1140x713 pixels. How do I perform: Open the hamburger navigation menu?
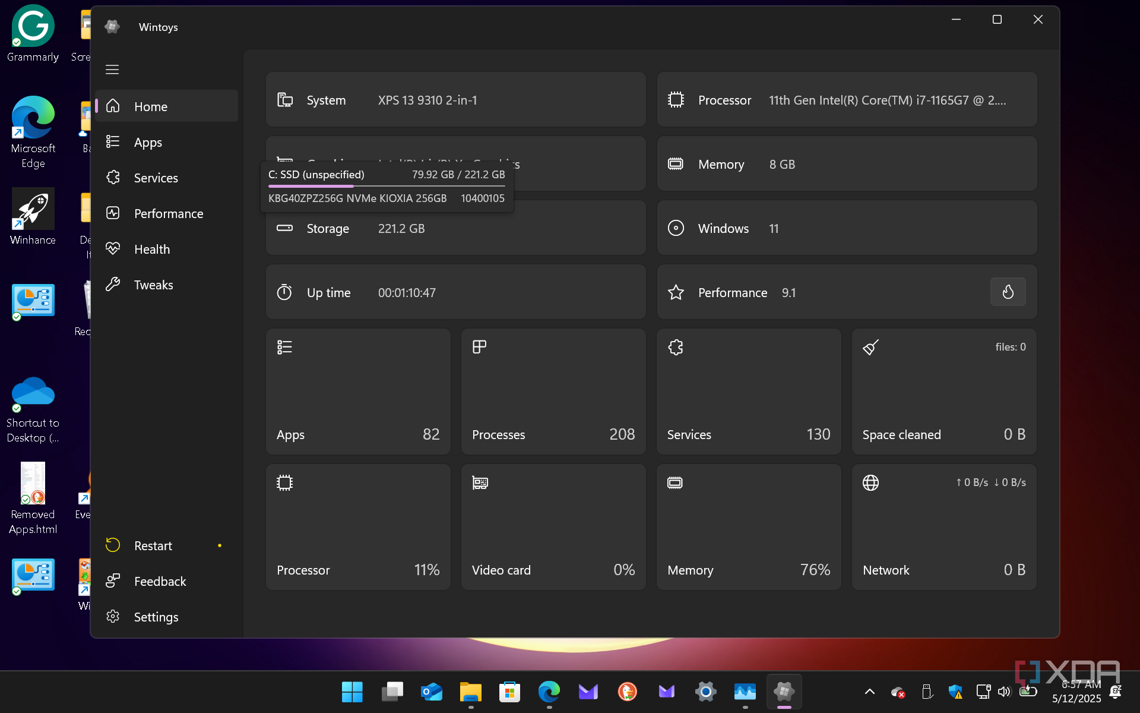(x=112, y=70)
